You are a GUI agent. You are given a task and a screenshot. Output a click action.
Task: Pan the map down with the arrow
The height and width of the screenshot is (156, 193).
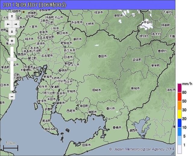click(12, 32)
